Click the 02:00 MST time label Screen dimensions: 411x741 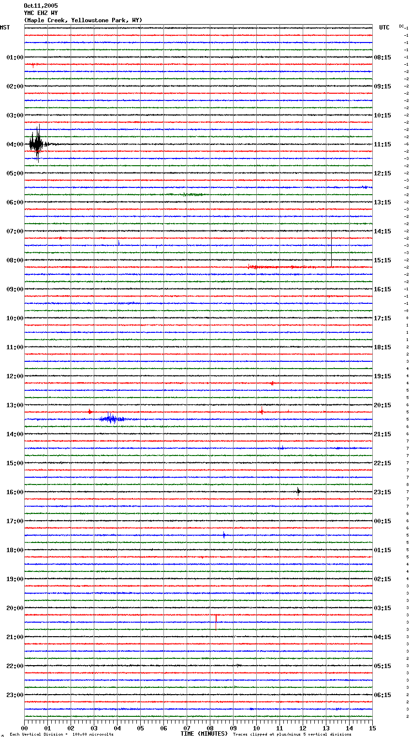coord(15,86)
